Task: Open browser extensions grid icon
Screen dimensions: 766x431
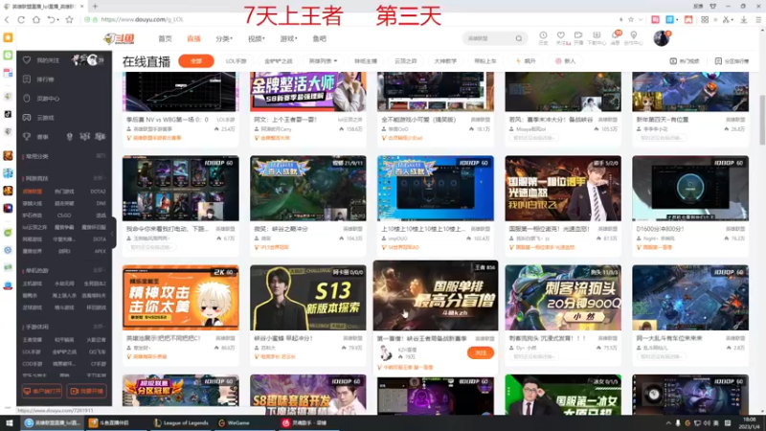Action: click(x=705, y=19)
